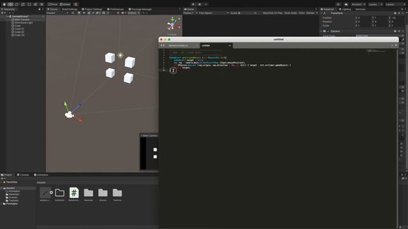The height and width of the screenshot is (229, 408).
Task: Open scene camera settings icon
Action: click(x=123, y=13)
